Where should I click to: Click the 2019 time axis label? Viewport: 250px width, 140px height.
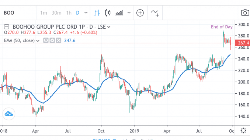click(x=134, y=131)
